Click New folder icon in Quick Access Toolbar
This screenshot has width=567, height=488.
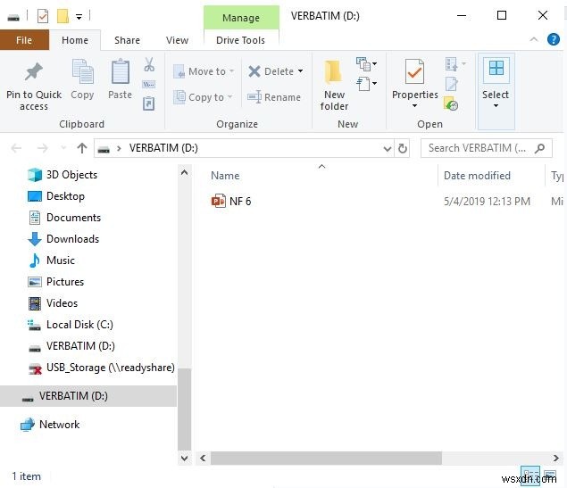63,16
